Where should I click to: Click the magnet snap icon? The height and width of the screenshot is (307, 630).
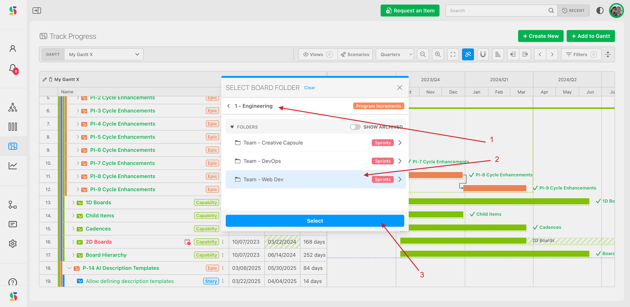coord(483,55)
